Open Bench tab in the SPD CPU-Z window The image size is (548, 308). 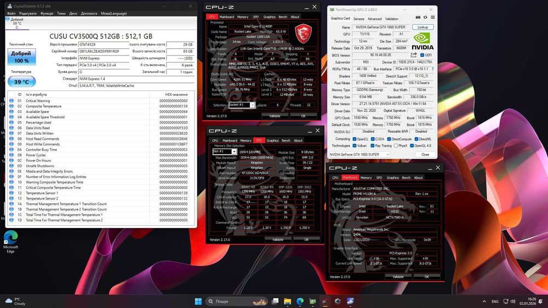(x=286, y=140)
